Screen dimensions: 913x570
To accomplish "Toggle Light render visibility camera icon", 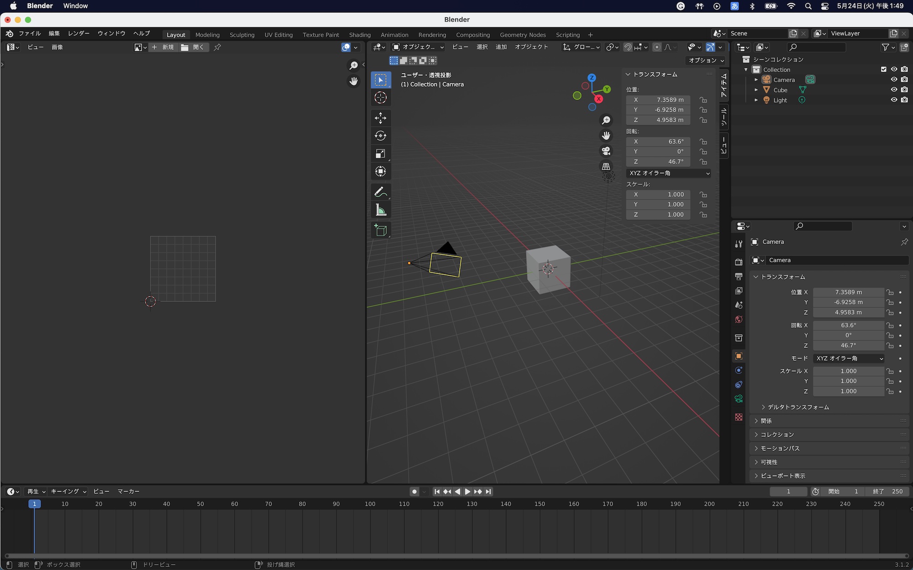I will pos(904,100).
